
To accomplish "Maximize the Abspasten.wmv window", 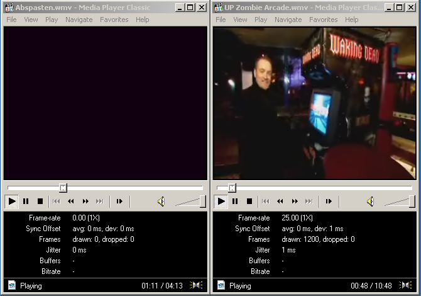I will [190, 8].
